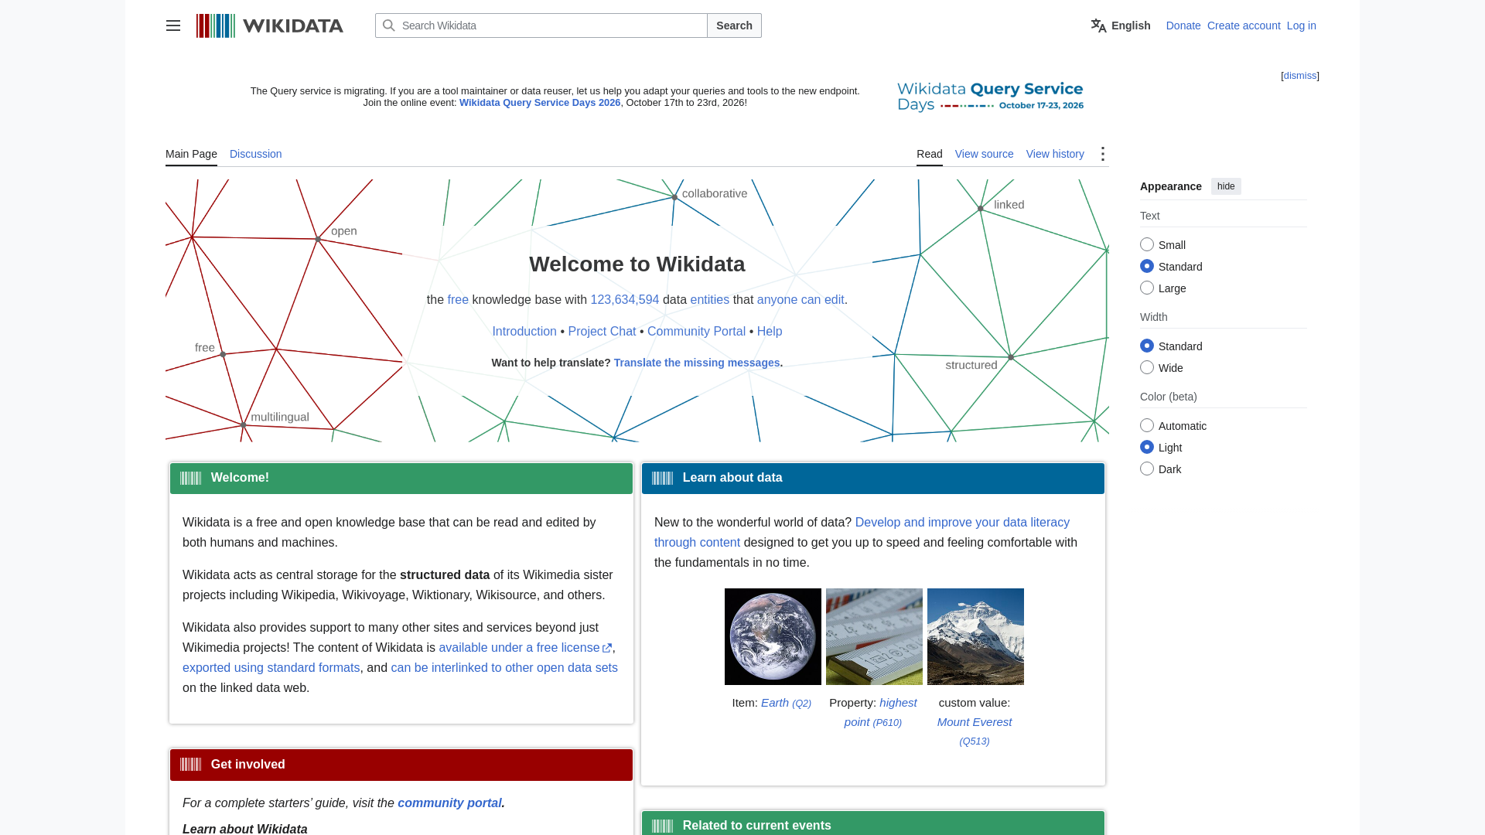The image size is (1485, 835).
Task: Open the Help link
Action: point(770,332)
